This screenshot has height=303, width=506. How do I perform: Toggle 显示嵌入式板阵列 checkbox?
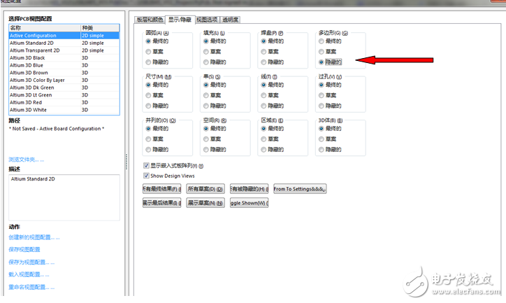146,166
